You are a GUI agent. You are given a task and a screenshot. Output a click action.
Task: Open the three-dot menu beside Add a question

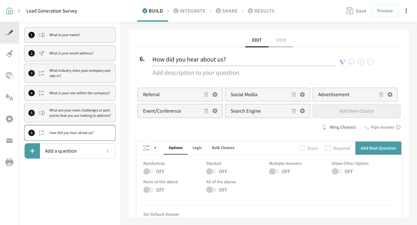[107, 151]
